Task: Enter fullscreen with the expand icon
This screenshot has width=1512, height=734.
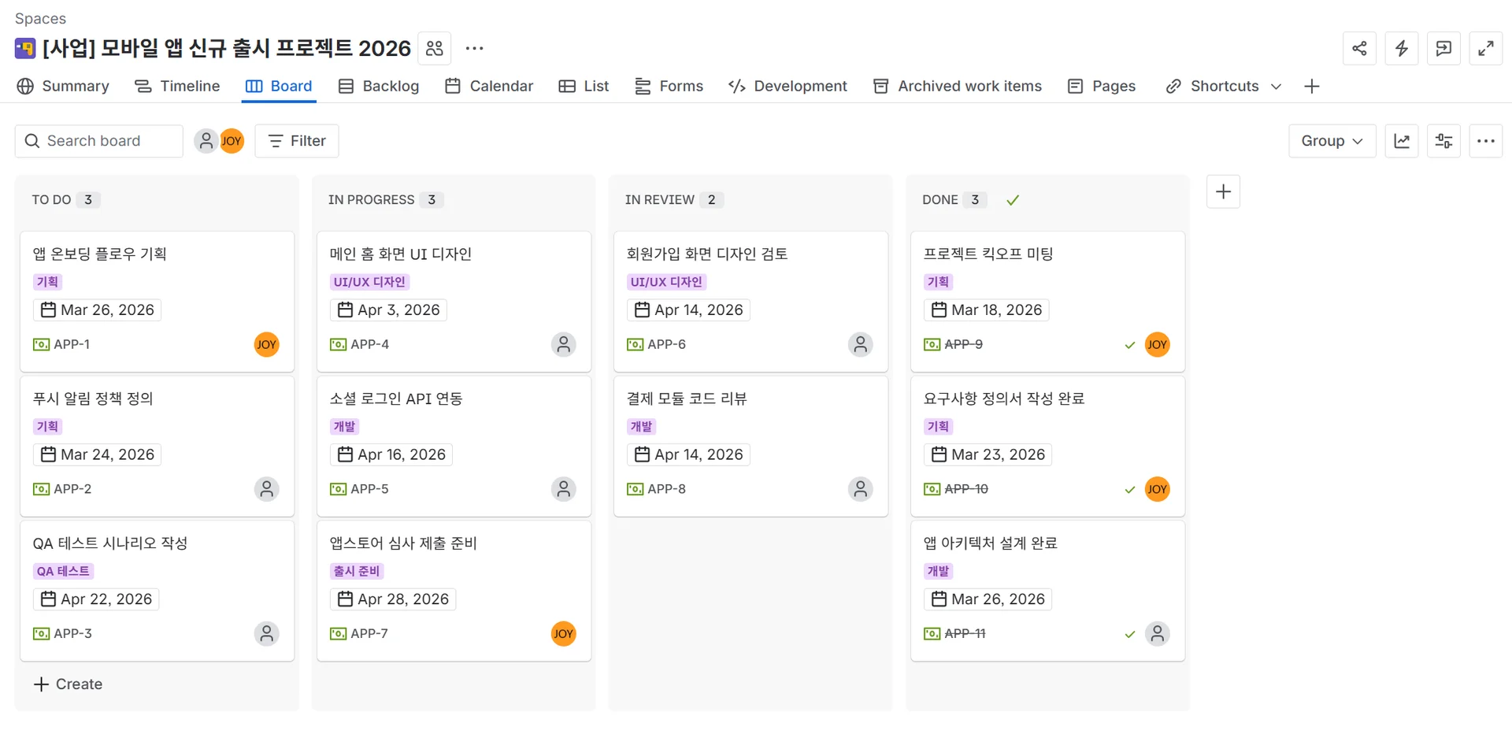Action: [x=1487, y=48]
